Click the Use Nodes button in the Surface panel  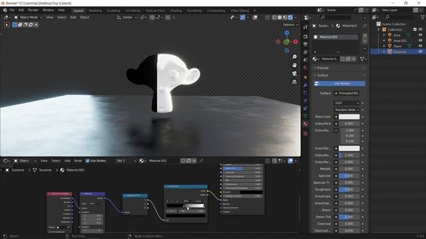339,84
